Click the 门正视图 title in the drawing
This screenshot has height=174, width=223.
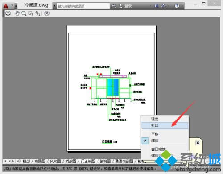click(x=107, y=141)
